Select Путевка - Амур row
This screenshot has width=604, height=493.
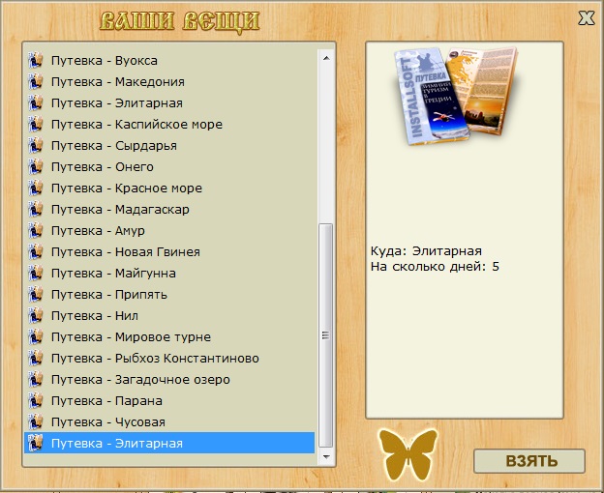[x=169, y=230]
